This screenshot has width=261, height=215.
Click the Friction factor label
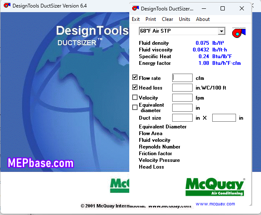point(155,154)
